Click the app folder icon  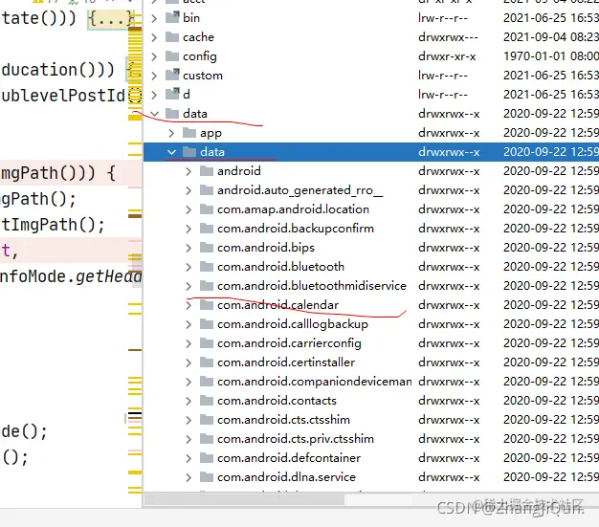click(189, 133)
